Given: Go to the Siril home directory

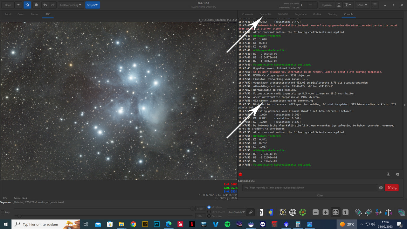Looking at the screenshot, I should [x=27, y=5].
